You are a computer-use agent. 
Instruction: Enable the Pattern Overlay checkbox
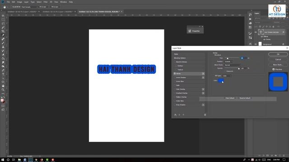click(175, 97)
